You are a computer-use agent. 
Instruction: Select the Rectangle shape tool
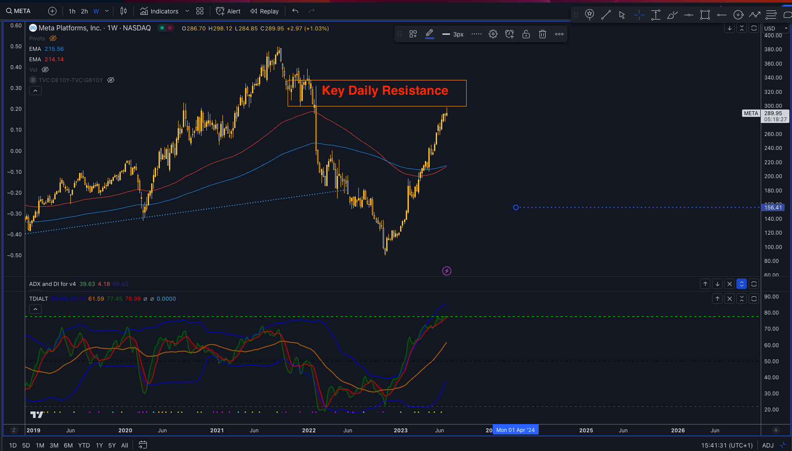click(x=705, y=15)
